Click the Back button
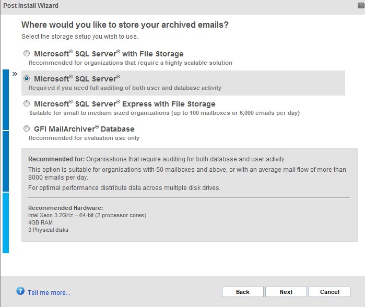The height and width of the screenshot is (307, 365). 243,292
